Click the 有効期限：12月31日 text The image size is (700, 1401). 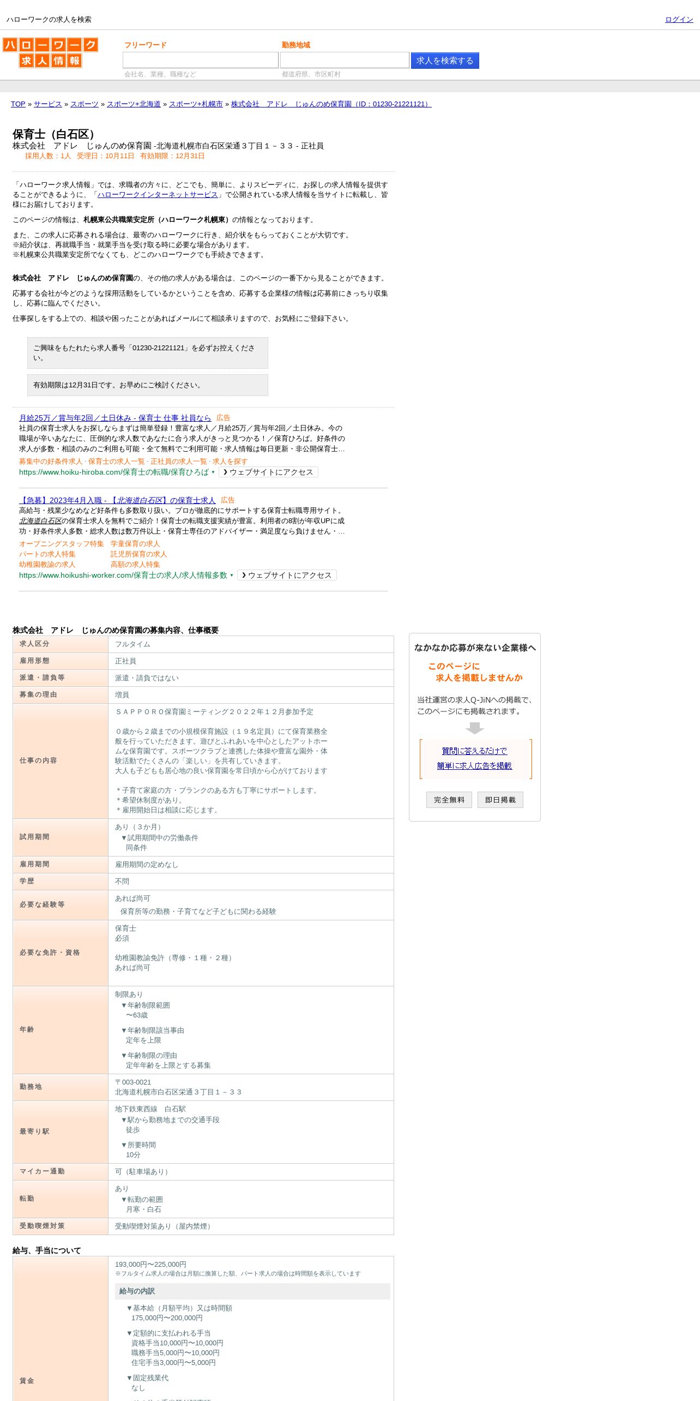[x=172, y=156]
